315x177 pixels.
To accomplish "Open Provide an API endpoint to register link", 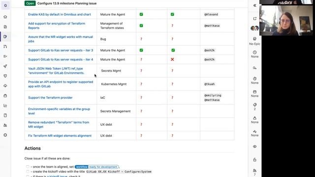I will pos(61,84).
